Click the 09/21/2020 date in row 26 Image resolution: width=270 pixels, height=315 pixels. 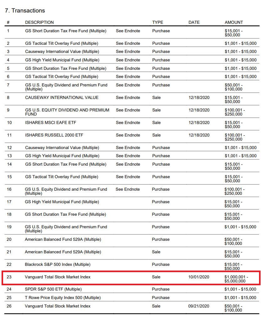pos(199,306)
